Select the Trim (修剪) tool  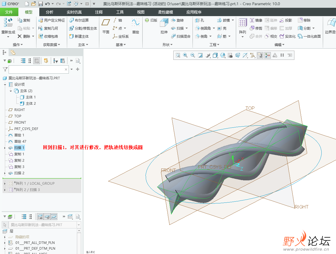click(x=256, y=28)
